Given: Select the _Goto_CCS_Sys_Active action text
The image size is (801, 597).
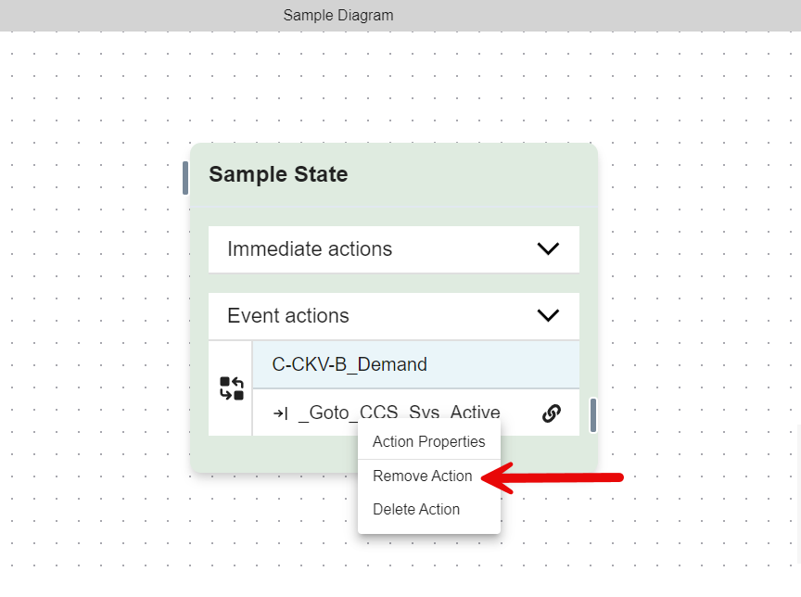Looking at the screenshot, I should pos(399,413).
